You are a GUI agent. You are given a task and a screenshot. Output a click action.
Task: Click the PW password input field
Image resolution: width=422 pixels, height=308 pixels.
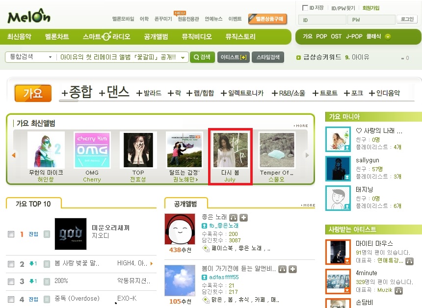[371, 20]
